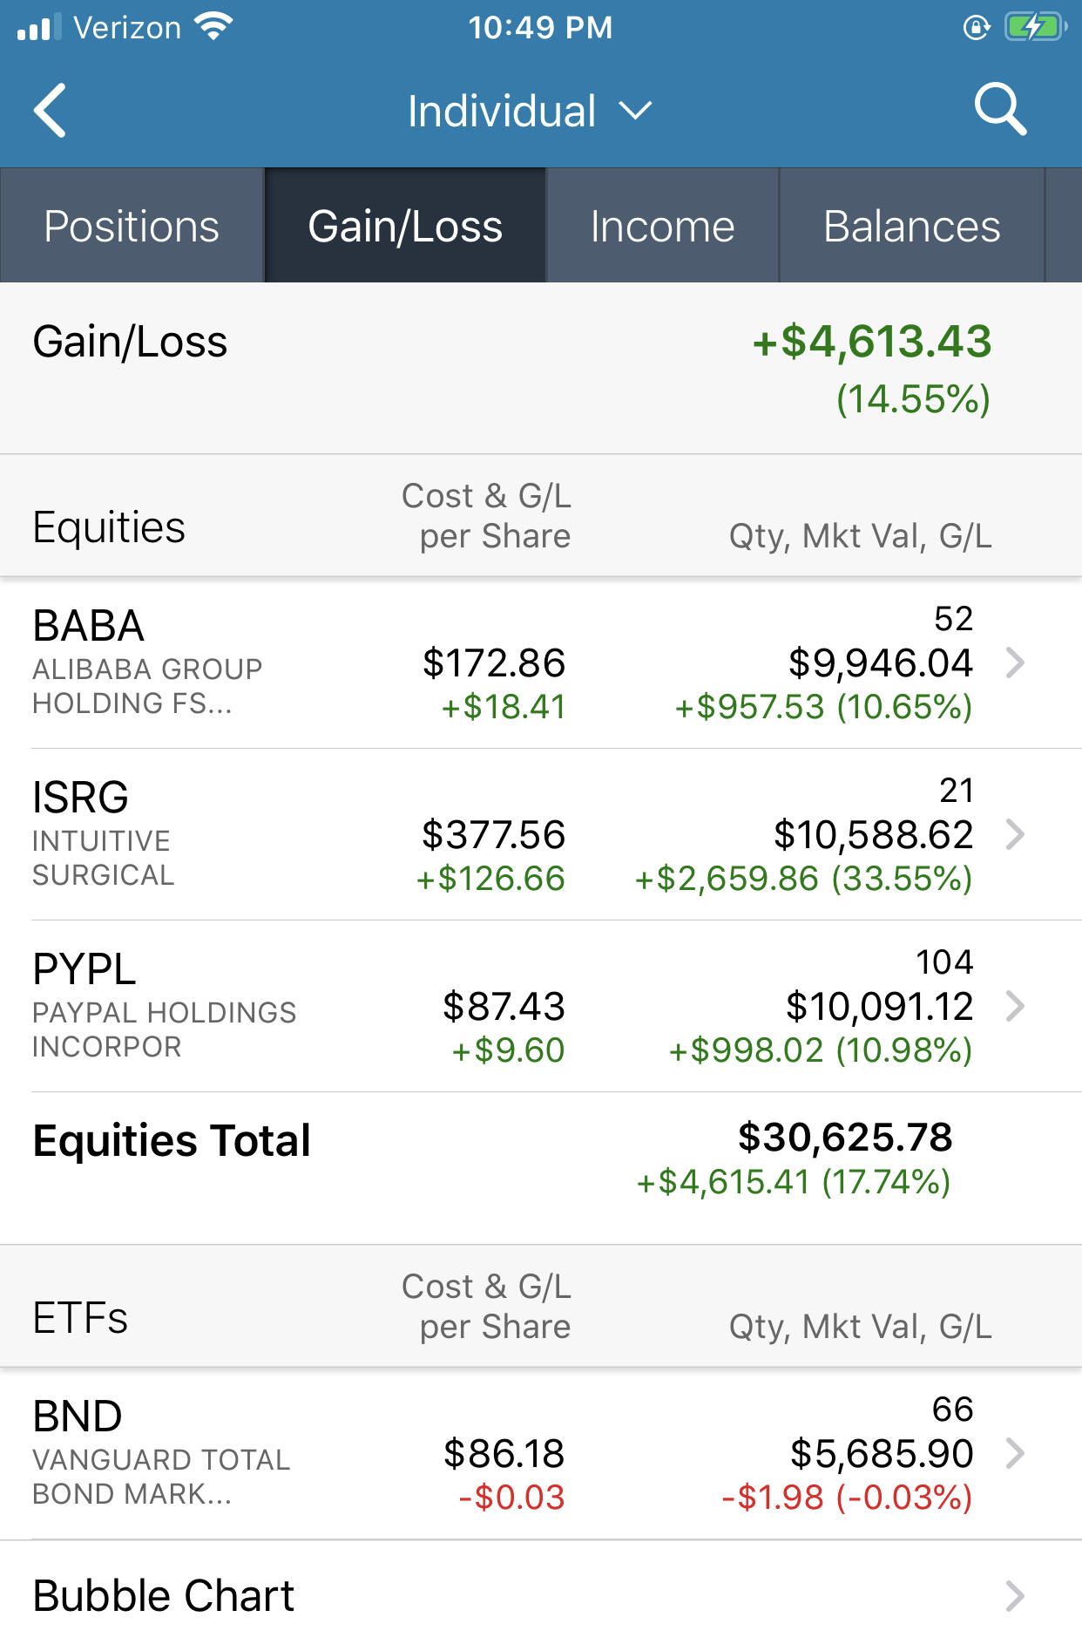Viewport: 1082px width, 1651px height.
Task: Select the Gain/Loss tab
Action: (x=405, y=226)
